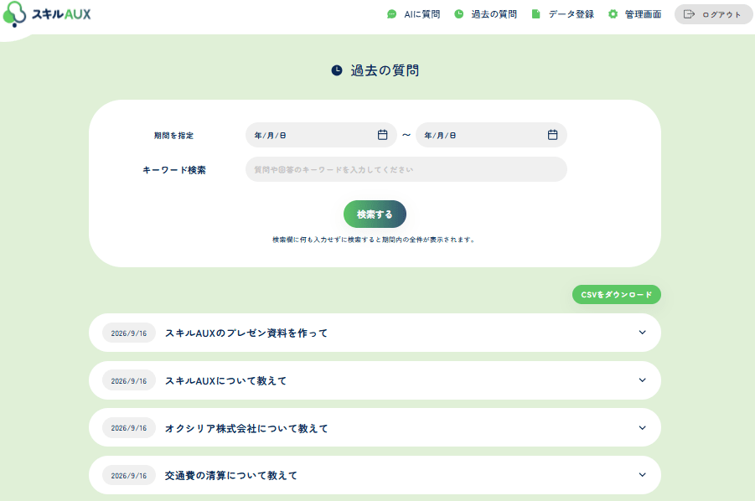Select question text スキルAUXについて教えて
This screenshot has width=755, height=501.
(225, 380)
